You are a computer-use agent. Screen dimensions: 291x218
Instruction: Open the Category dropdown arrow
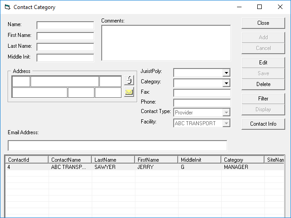(226, 83)
